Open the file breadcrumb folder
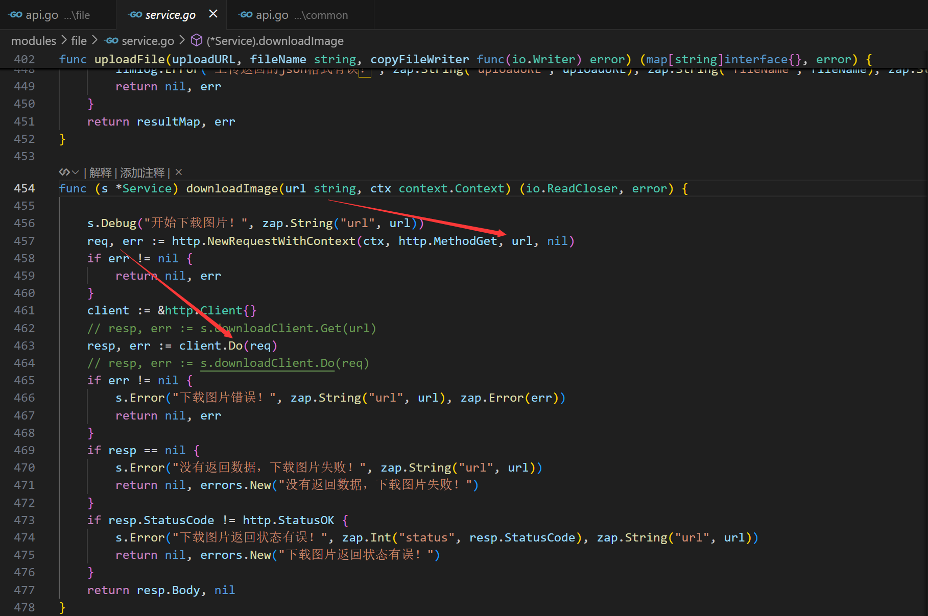 (79, 41)
